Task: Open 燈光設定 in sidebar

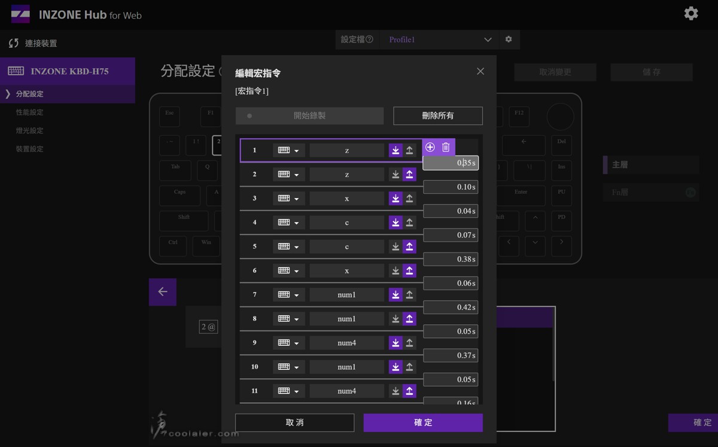Action: [x=30, y=130]
